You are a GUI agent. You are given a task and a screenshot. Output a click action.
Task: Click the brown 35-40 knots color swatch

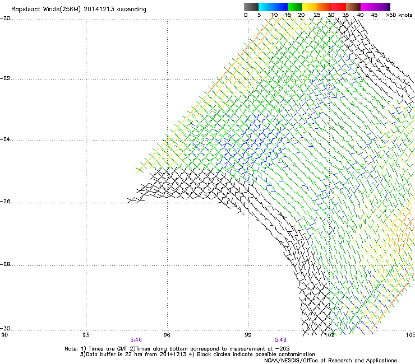click(x=353, y=7)
